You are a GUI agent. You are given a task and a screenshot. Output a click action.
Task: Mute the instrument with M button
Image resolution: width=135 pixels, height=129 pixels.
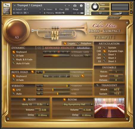click(x=88, y=12)
